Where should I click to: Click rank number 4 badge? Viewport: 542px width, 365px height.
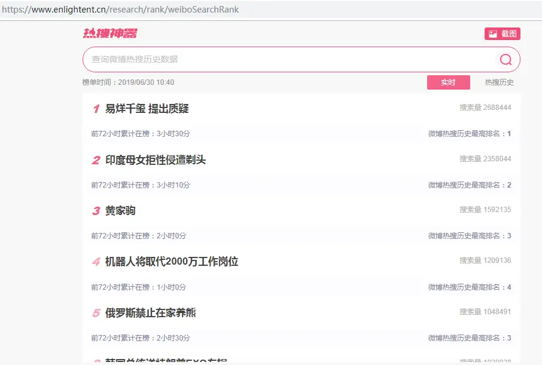(96, 262)
